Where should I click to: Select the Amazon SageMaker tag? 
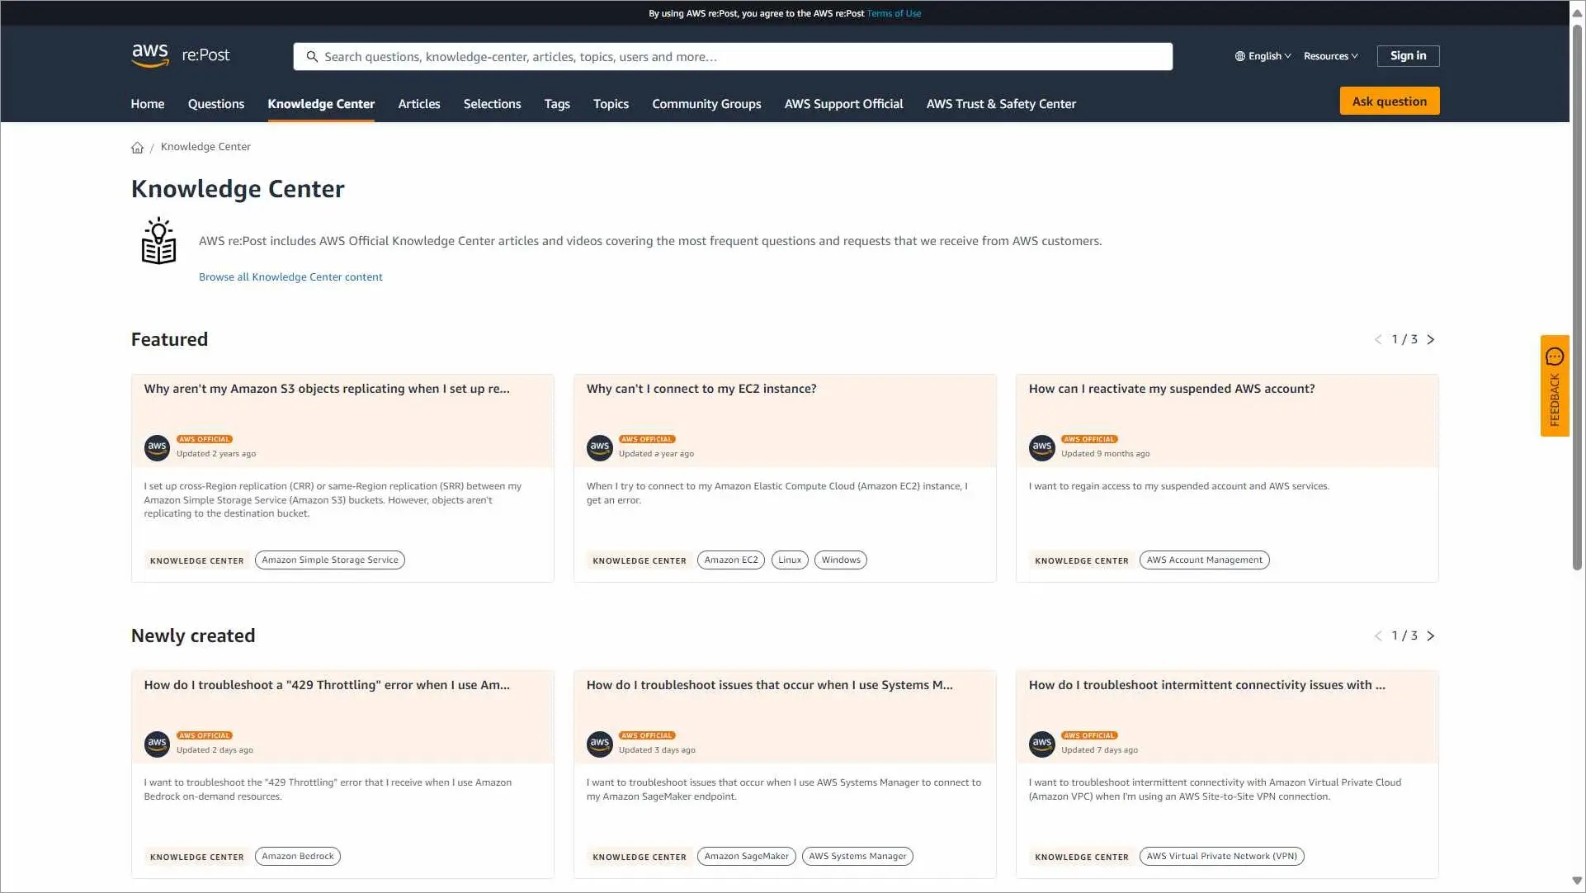click(x=746, y=857)
